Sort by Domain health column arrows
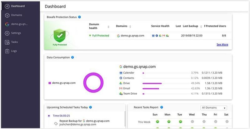This screenshot has width=250, height=129. tap(108, 27)
